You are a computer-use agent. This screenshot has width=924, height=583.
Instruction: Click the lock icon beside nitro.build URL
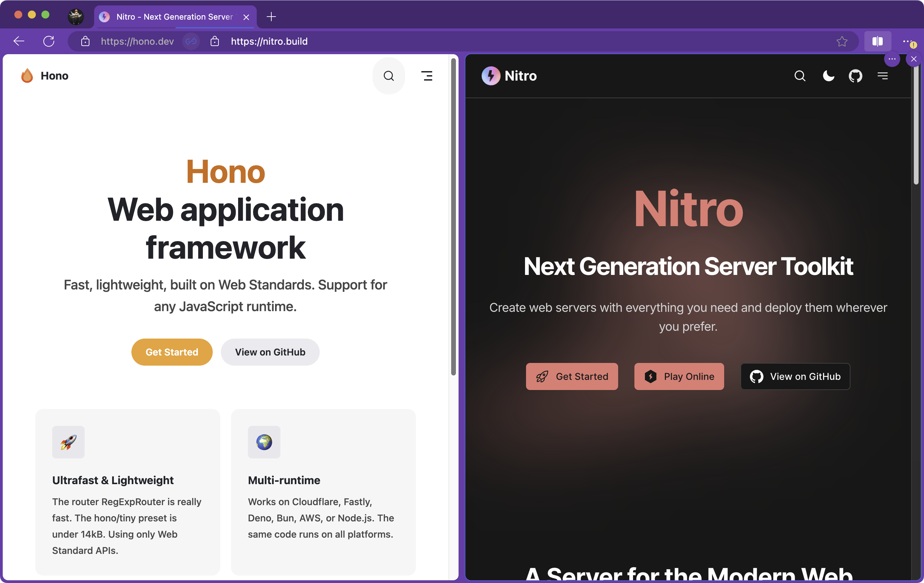tap(215, 41)
